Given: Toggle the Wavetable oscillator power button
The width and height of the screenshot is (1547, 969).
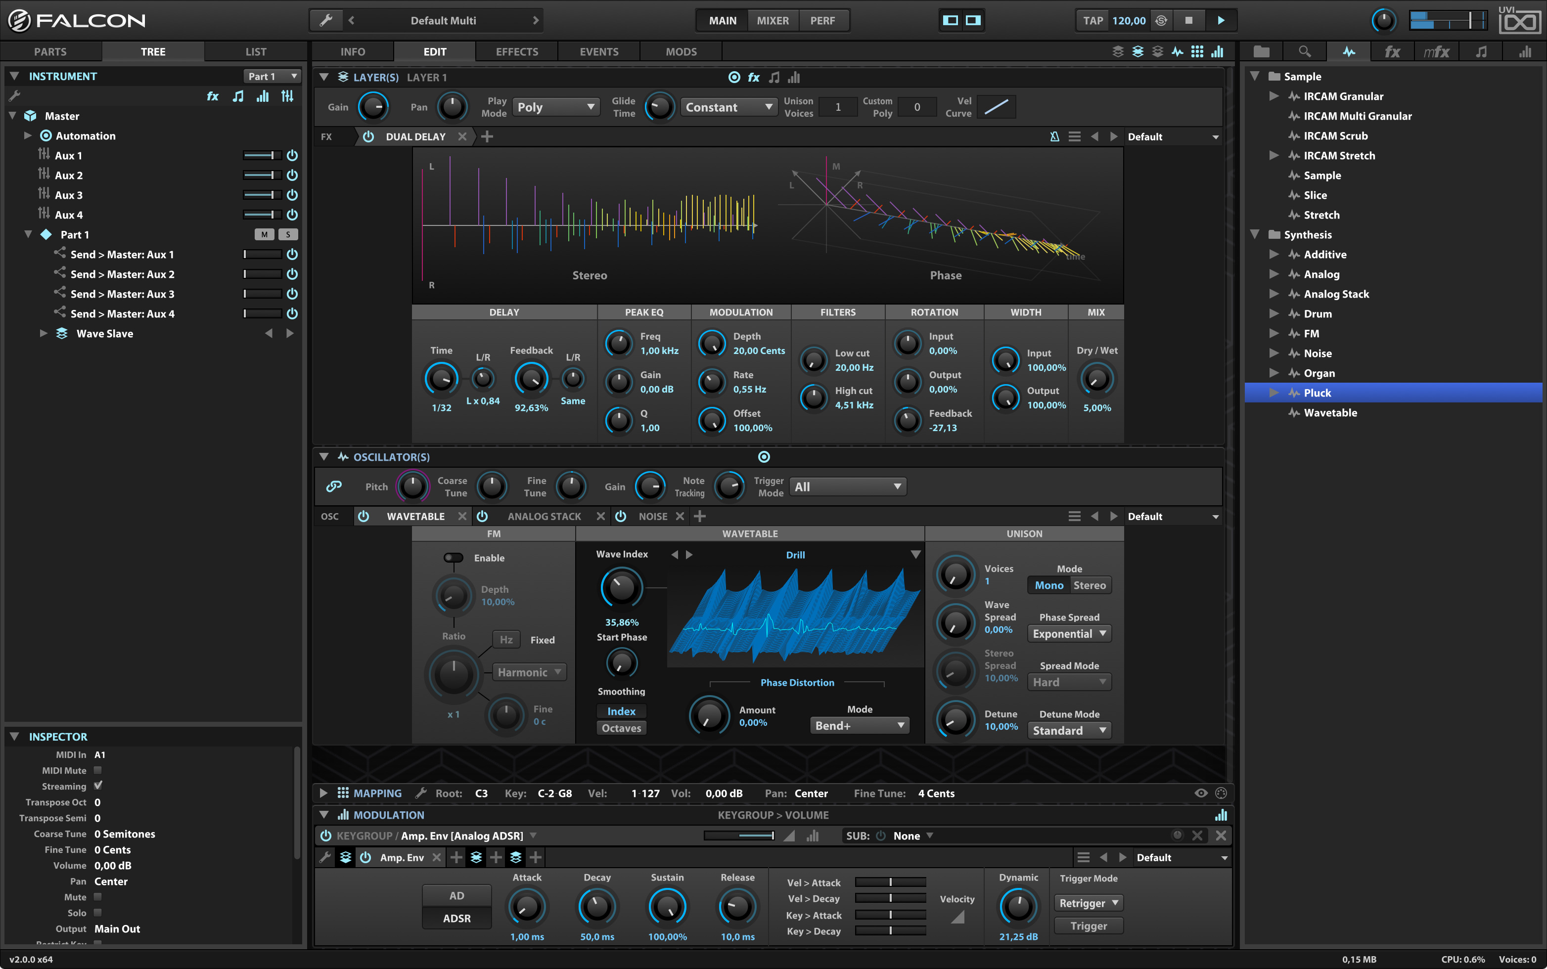Looking at the screenshot, I should pos(364,516).
